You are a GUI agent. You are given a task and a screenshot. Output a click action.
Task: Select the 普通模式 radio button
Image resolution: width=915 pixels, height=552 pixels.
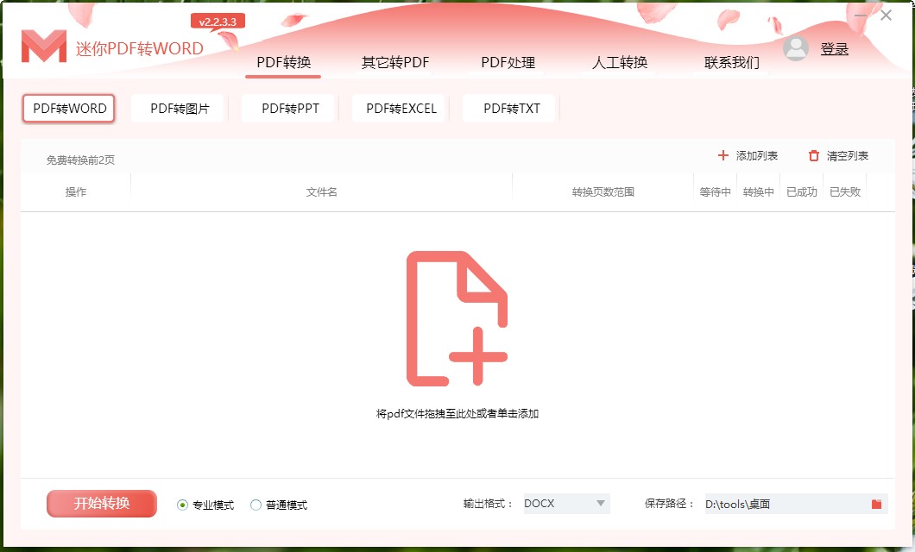[256, 505]
